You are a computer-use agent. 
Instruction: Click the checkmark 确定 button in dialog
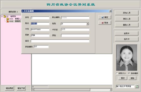pos(105,17)
